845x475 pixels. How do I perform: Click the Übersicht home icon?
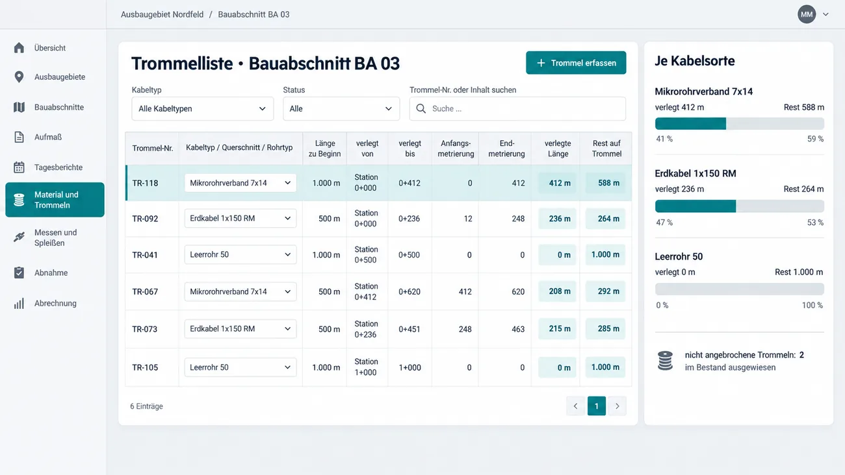point(19,48)
